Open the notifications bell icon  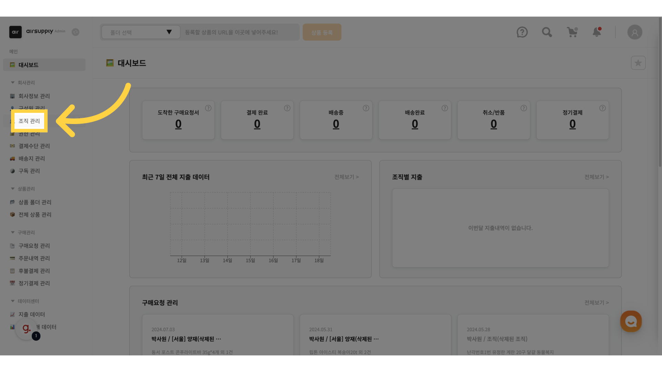596,32
